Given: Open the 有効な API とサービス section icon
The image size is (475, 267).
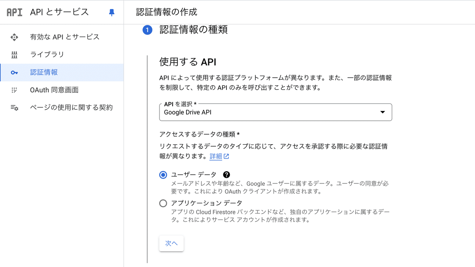Looking at the screenshot, I should (15, 37).
